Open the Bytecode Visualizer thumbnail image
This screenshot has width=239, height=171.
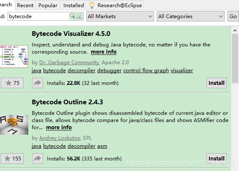pos(14,57)
